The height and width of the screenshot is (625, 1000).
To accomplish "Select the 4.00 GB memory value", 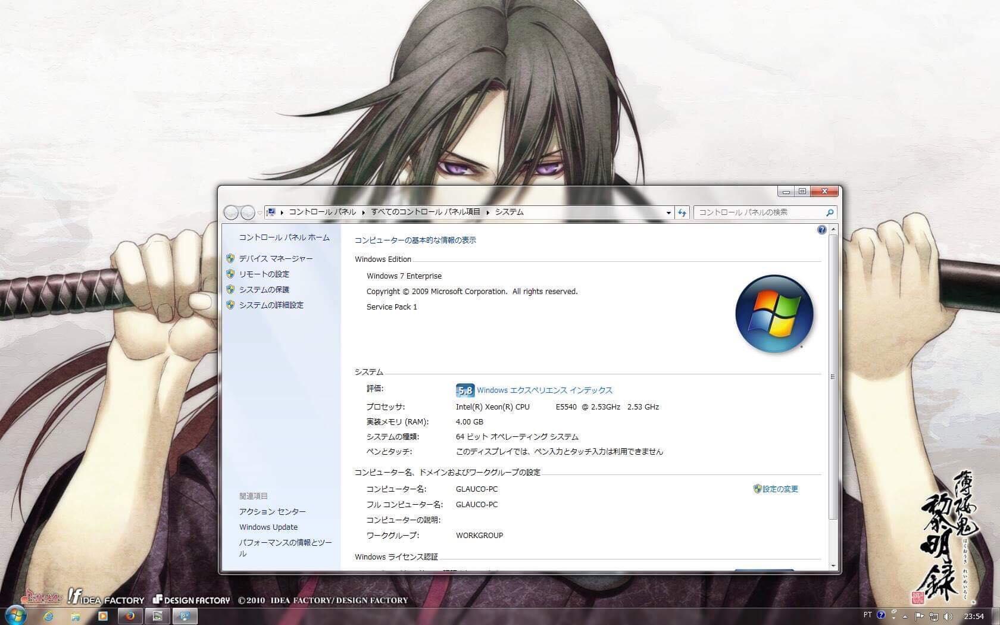I will pyautogui.click(x=470, y=422).
